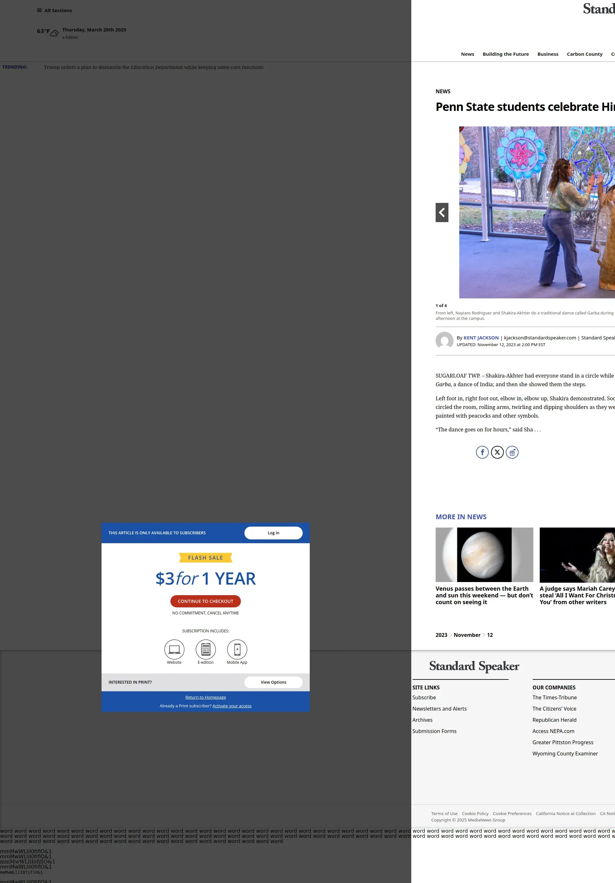Click Log in on paywall
Viewport: 615px width, 883px height.
(x=273, y=533)
